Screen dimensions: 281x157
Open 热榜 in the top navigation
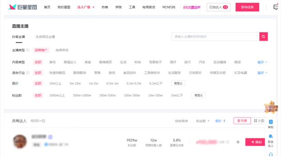[x=105, y=7]
